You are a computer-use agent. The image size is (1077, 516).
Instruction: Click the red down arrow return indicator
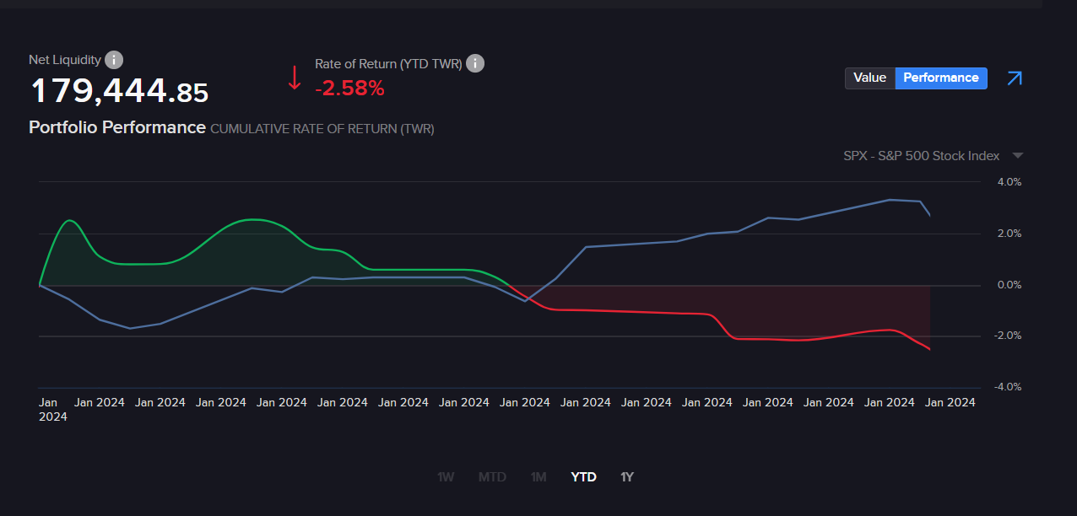point(295,78)
